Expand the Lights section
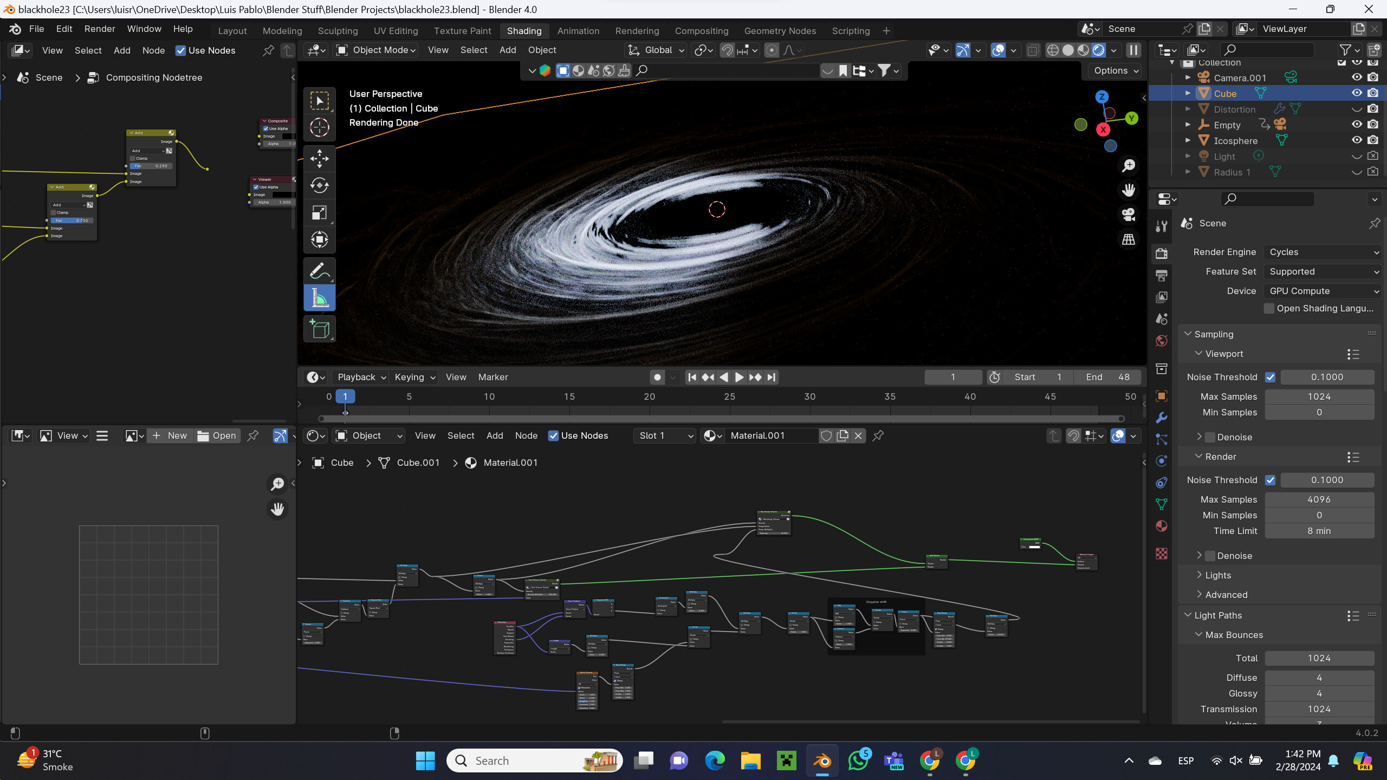Viewport: 1387px width, 780px height. click(x=1218, y=575)
